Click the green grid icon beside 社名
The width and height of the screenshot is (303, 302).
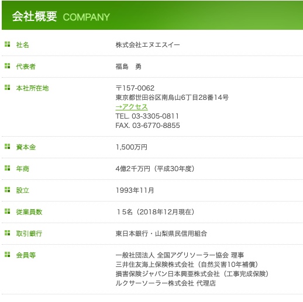8,44
